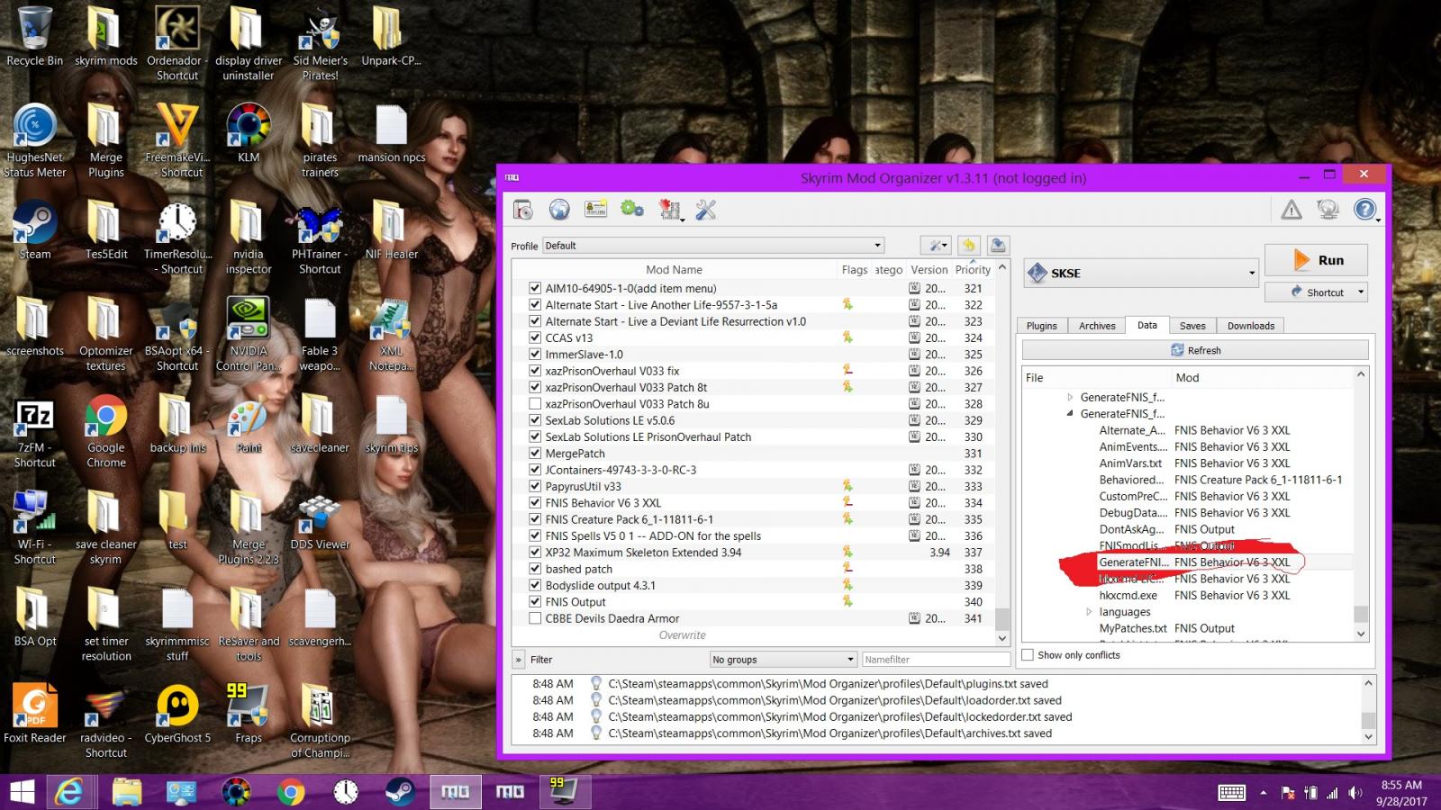This screenshot has height=810, width=1441.
Task: Open the Nexus globe icon in toolbar
Action: (x=559, y=210)
